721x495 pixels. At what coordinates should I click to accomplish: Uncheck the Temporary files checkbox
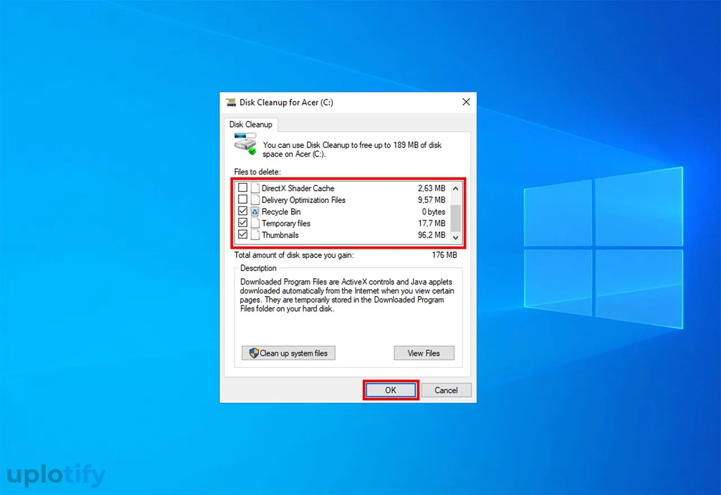[243, 223]
